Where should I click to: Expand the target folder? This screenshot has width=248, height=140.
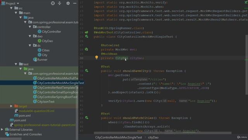11,106
